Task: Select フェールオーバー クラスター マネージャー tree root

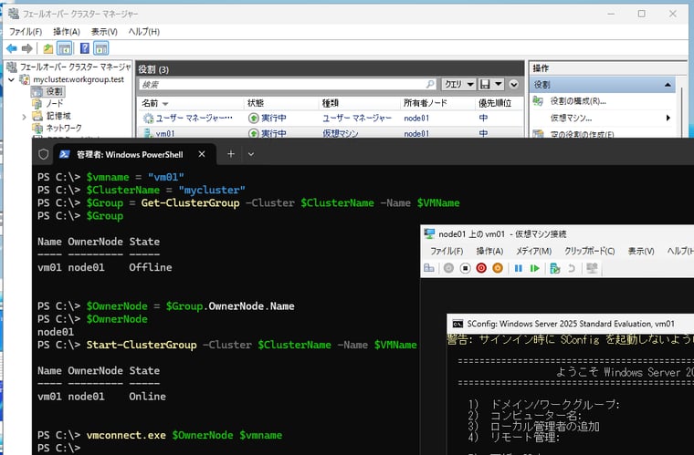Action: [x=75, y=67]
